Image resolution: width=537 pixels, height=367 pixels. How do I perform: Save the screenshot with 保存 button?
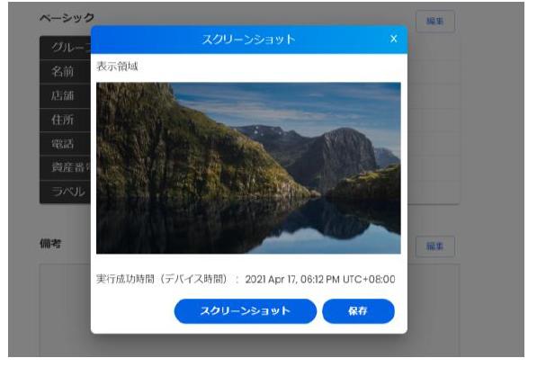coord(358,311)
